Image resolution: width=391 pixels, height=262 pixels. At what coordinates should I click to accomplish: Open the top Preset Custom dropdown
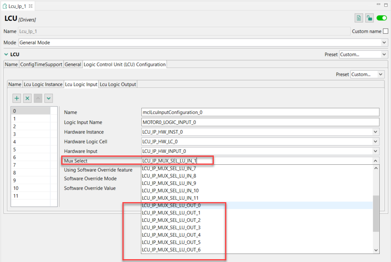point(362,54)
